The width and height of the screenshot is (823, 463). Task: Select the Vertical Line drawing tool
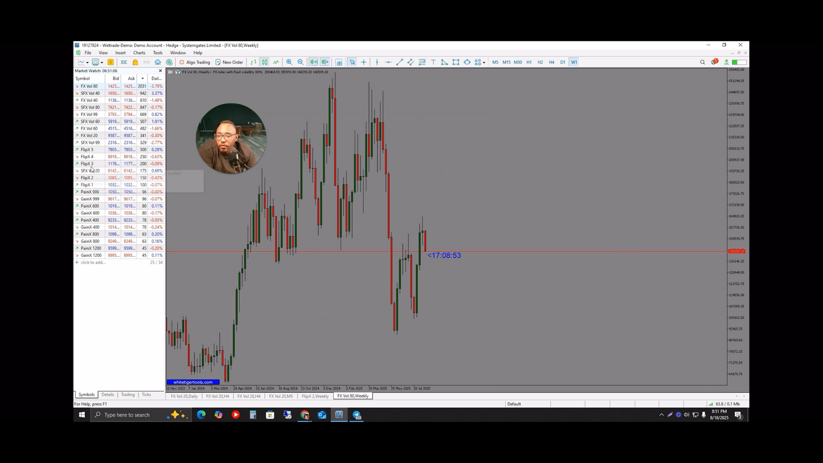376,62
